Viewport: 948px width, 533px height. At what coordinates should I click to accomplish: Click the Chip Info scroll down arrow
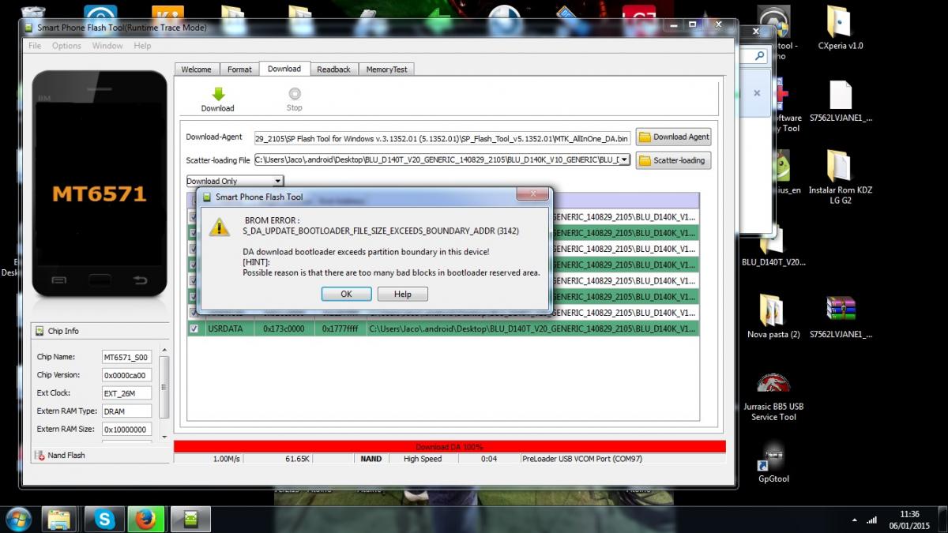(x=164, y=437)
